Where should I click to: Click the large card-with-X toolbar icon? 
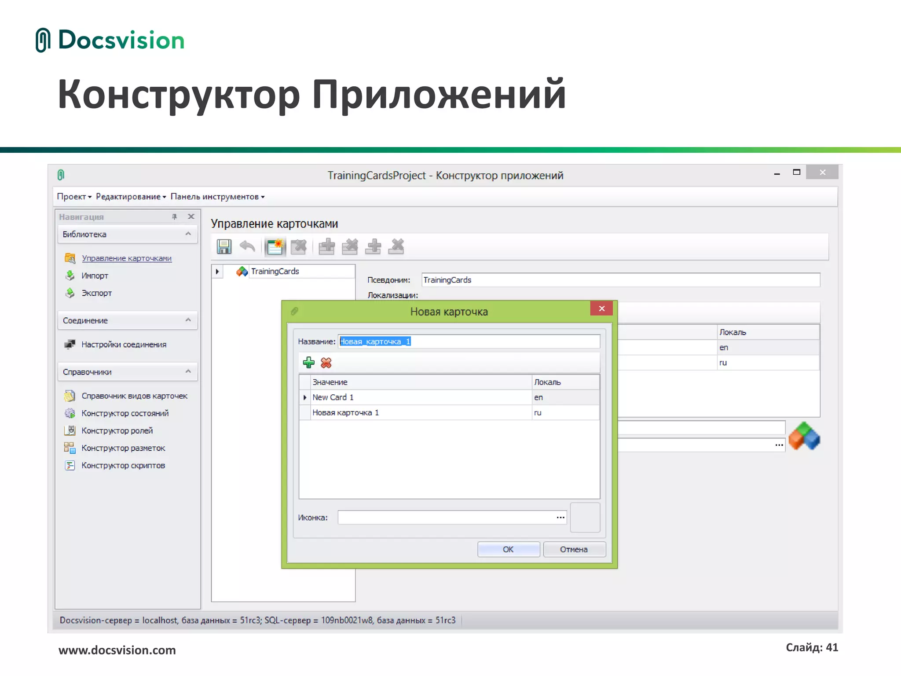click(350, 247)
